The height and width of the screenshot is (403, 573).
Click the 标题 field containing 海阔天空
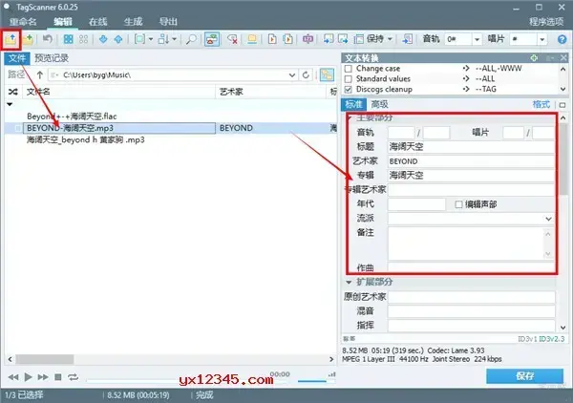coord(471,147)
